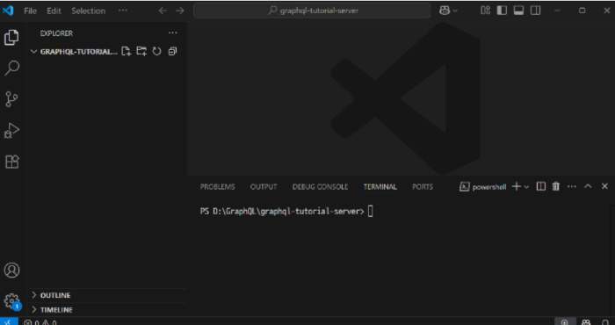Click the graphql-tutorial-server command search box
Image resolution: width=615 pixels, height=325 pixels.
[312, 11]
